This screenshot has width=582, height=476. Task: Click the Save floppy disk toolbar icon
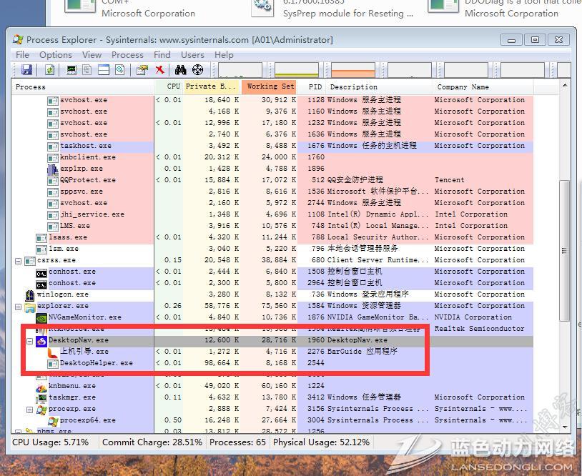coord(26,70)
